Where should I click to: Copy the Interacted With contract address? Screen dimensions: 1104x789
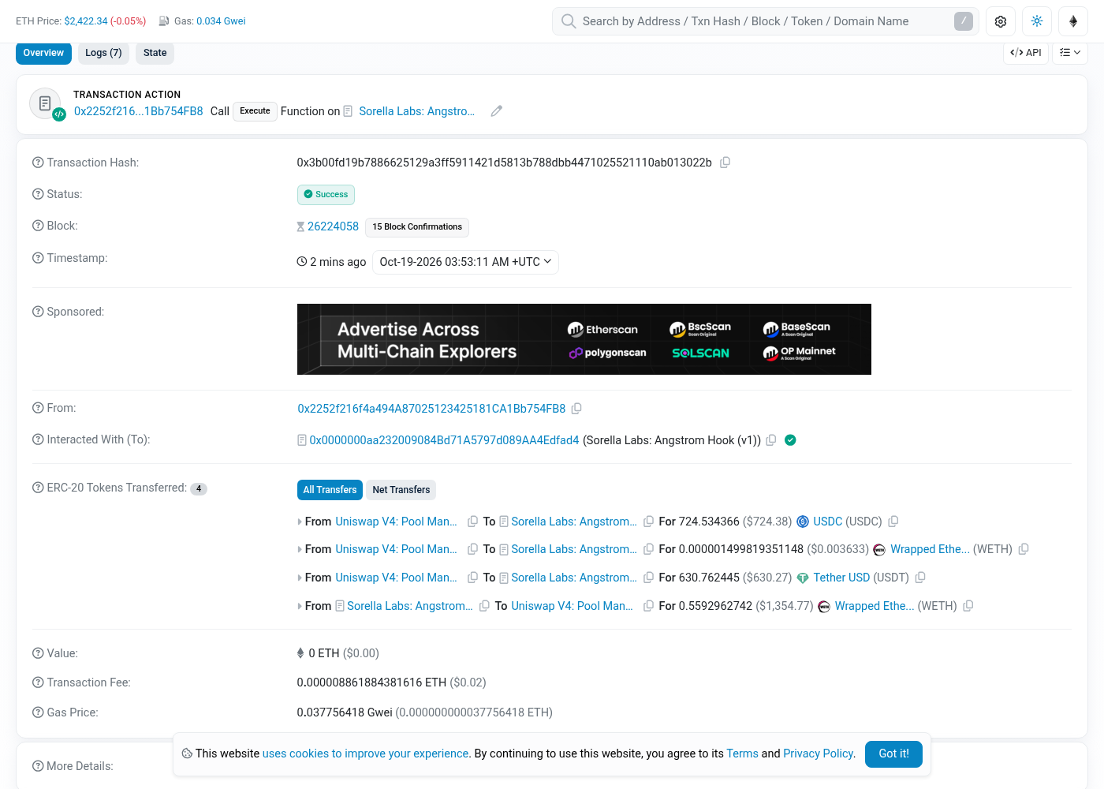tap(771, 440)
